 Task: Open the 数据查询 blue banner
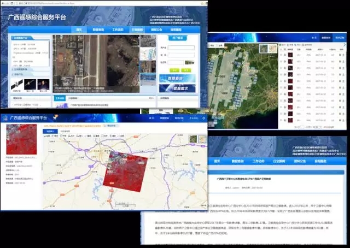177,78
